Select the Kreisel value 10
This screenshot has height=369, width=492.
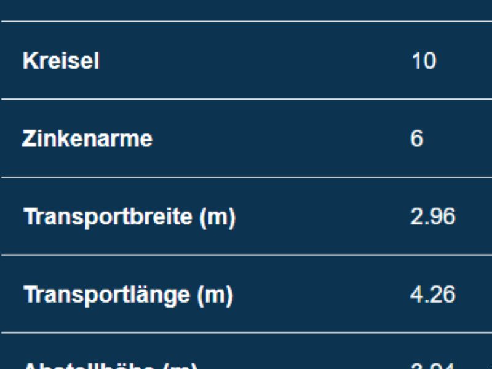tap(424, 60)
